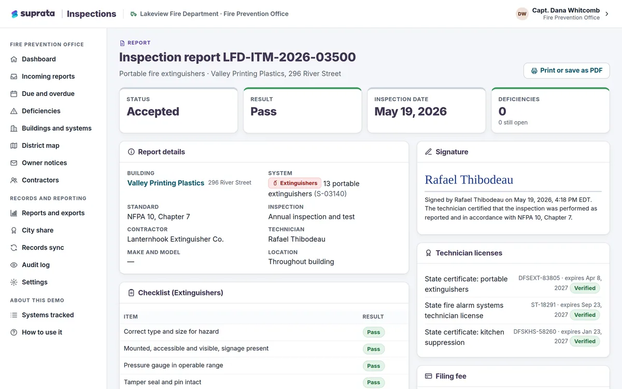Viewport: 622px width, 389px height.
Task: Open the Valley Printing Plastics building link
Action: point(166,183)
